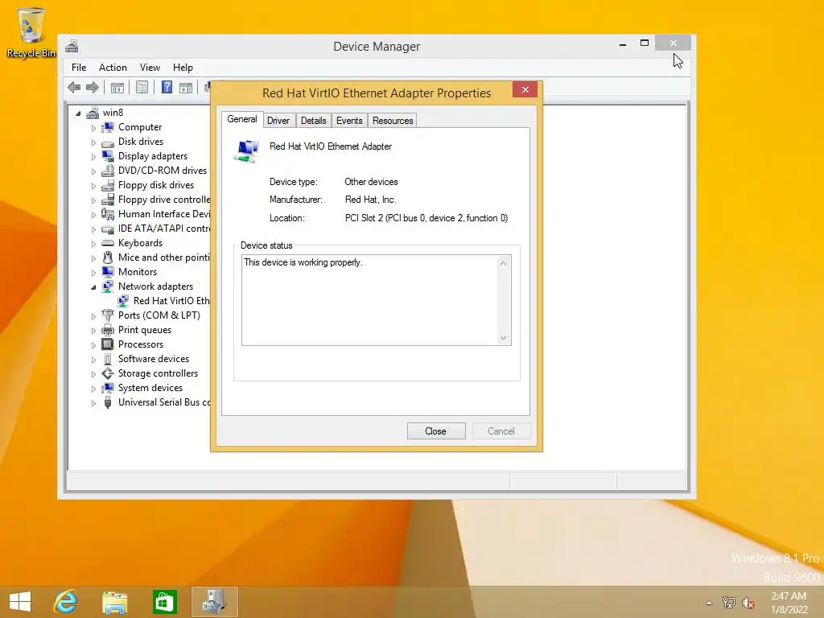
Task: Expand the Software devices node
Action: (93, 360)
